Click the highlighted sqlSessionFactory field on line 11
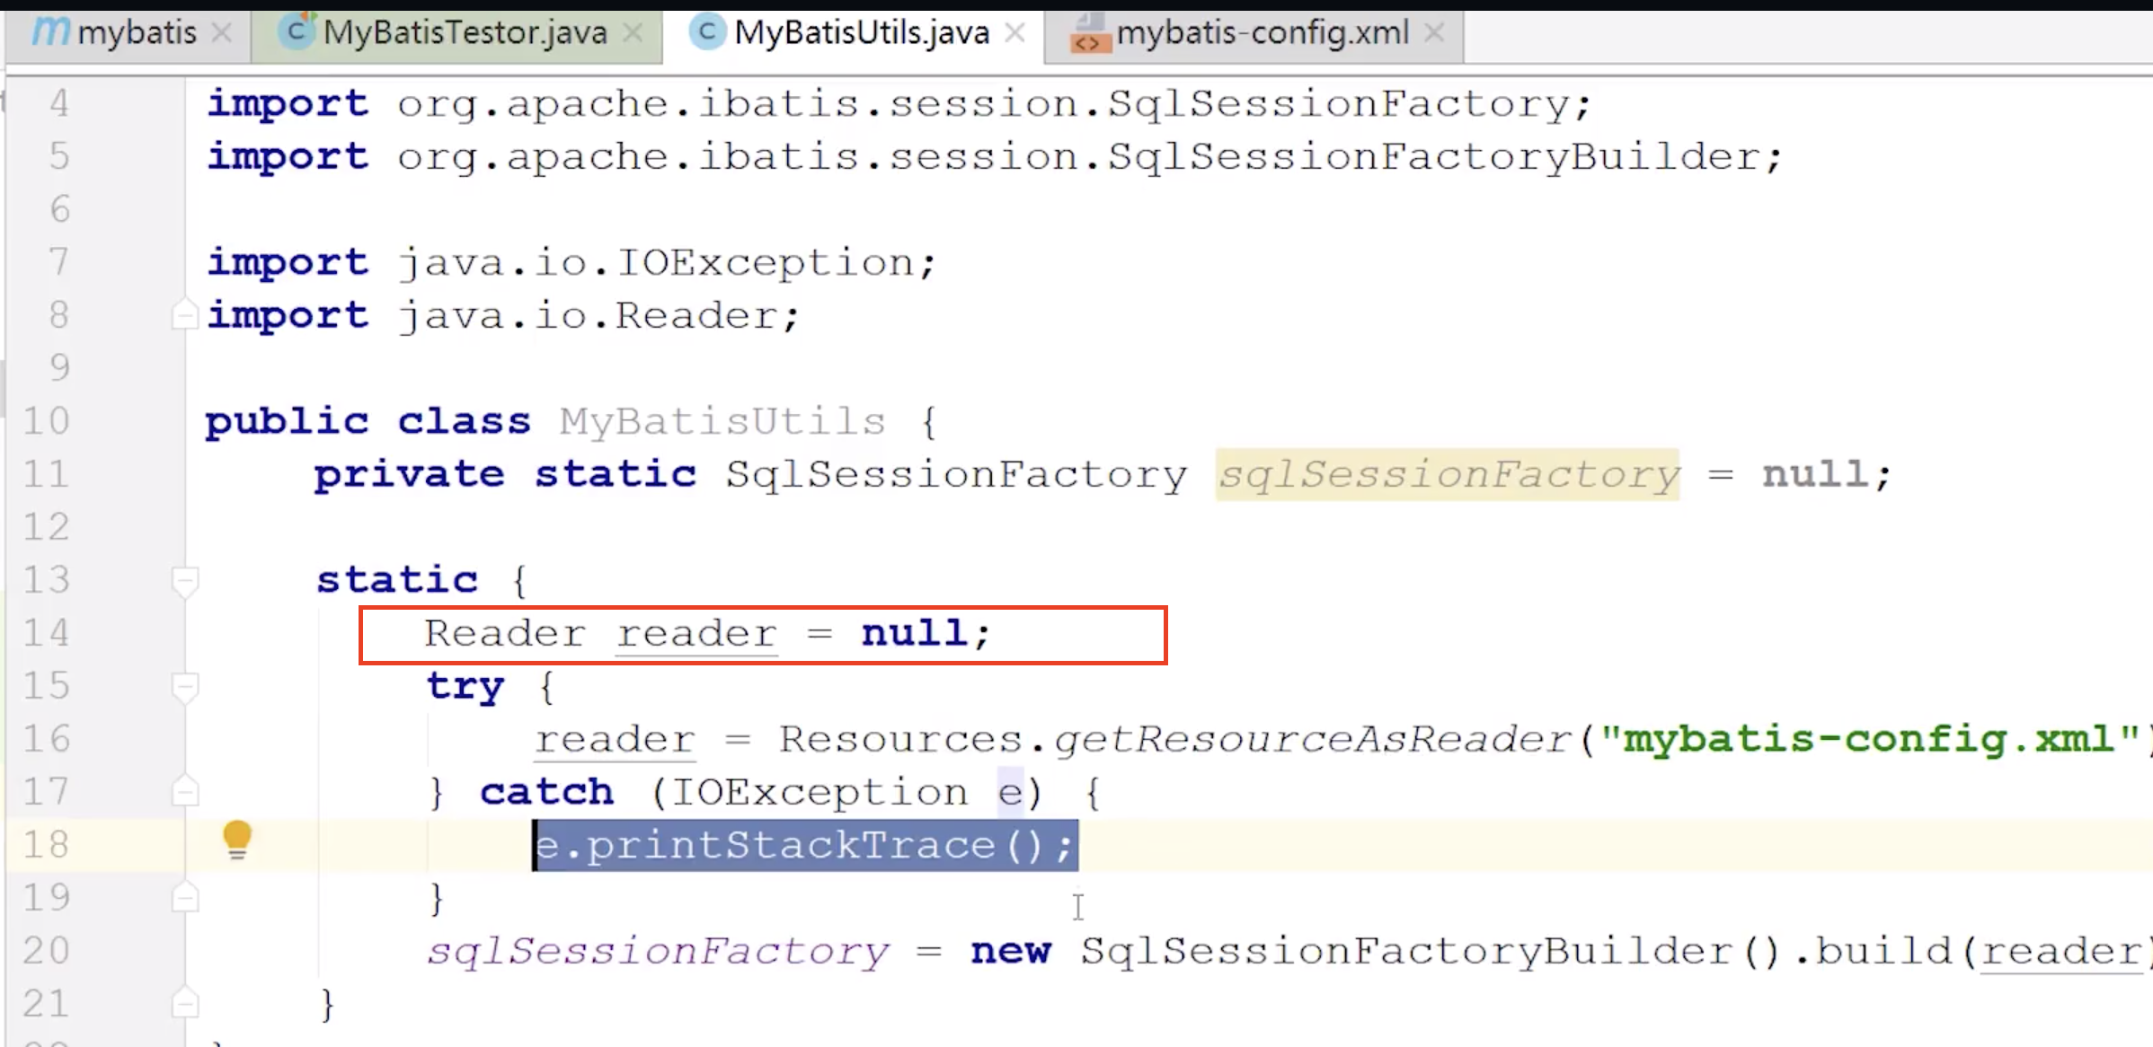Screen dimensions: 2153x1047 pos(1448,474)
